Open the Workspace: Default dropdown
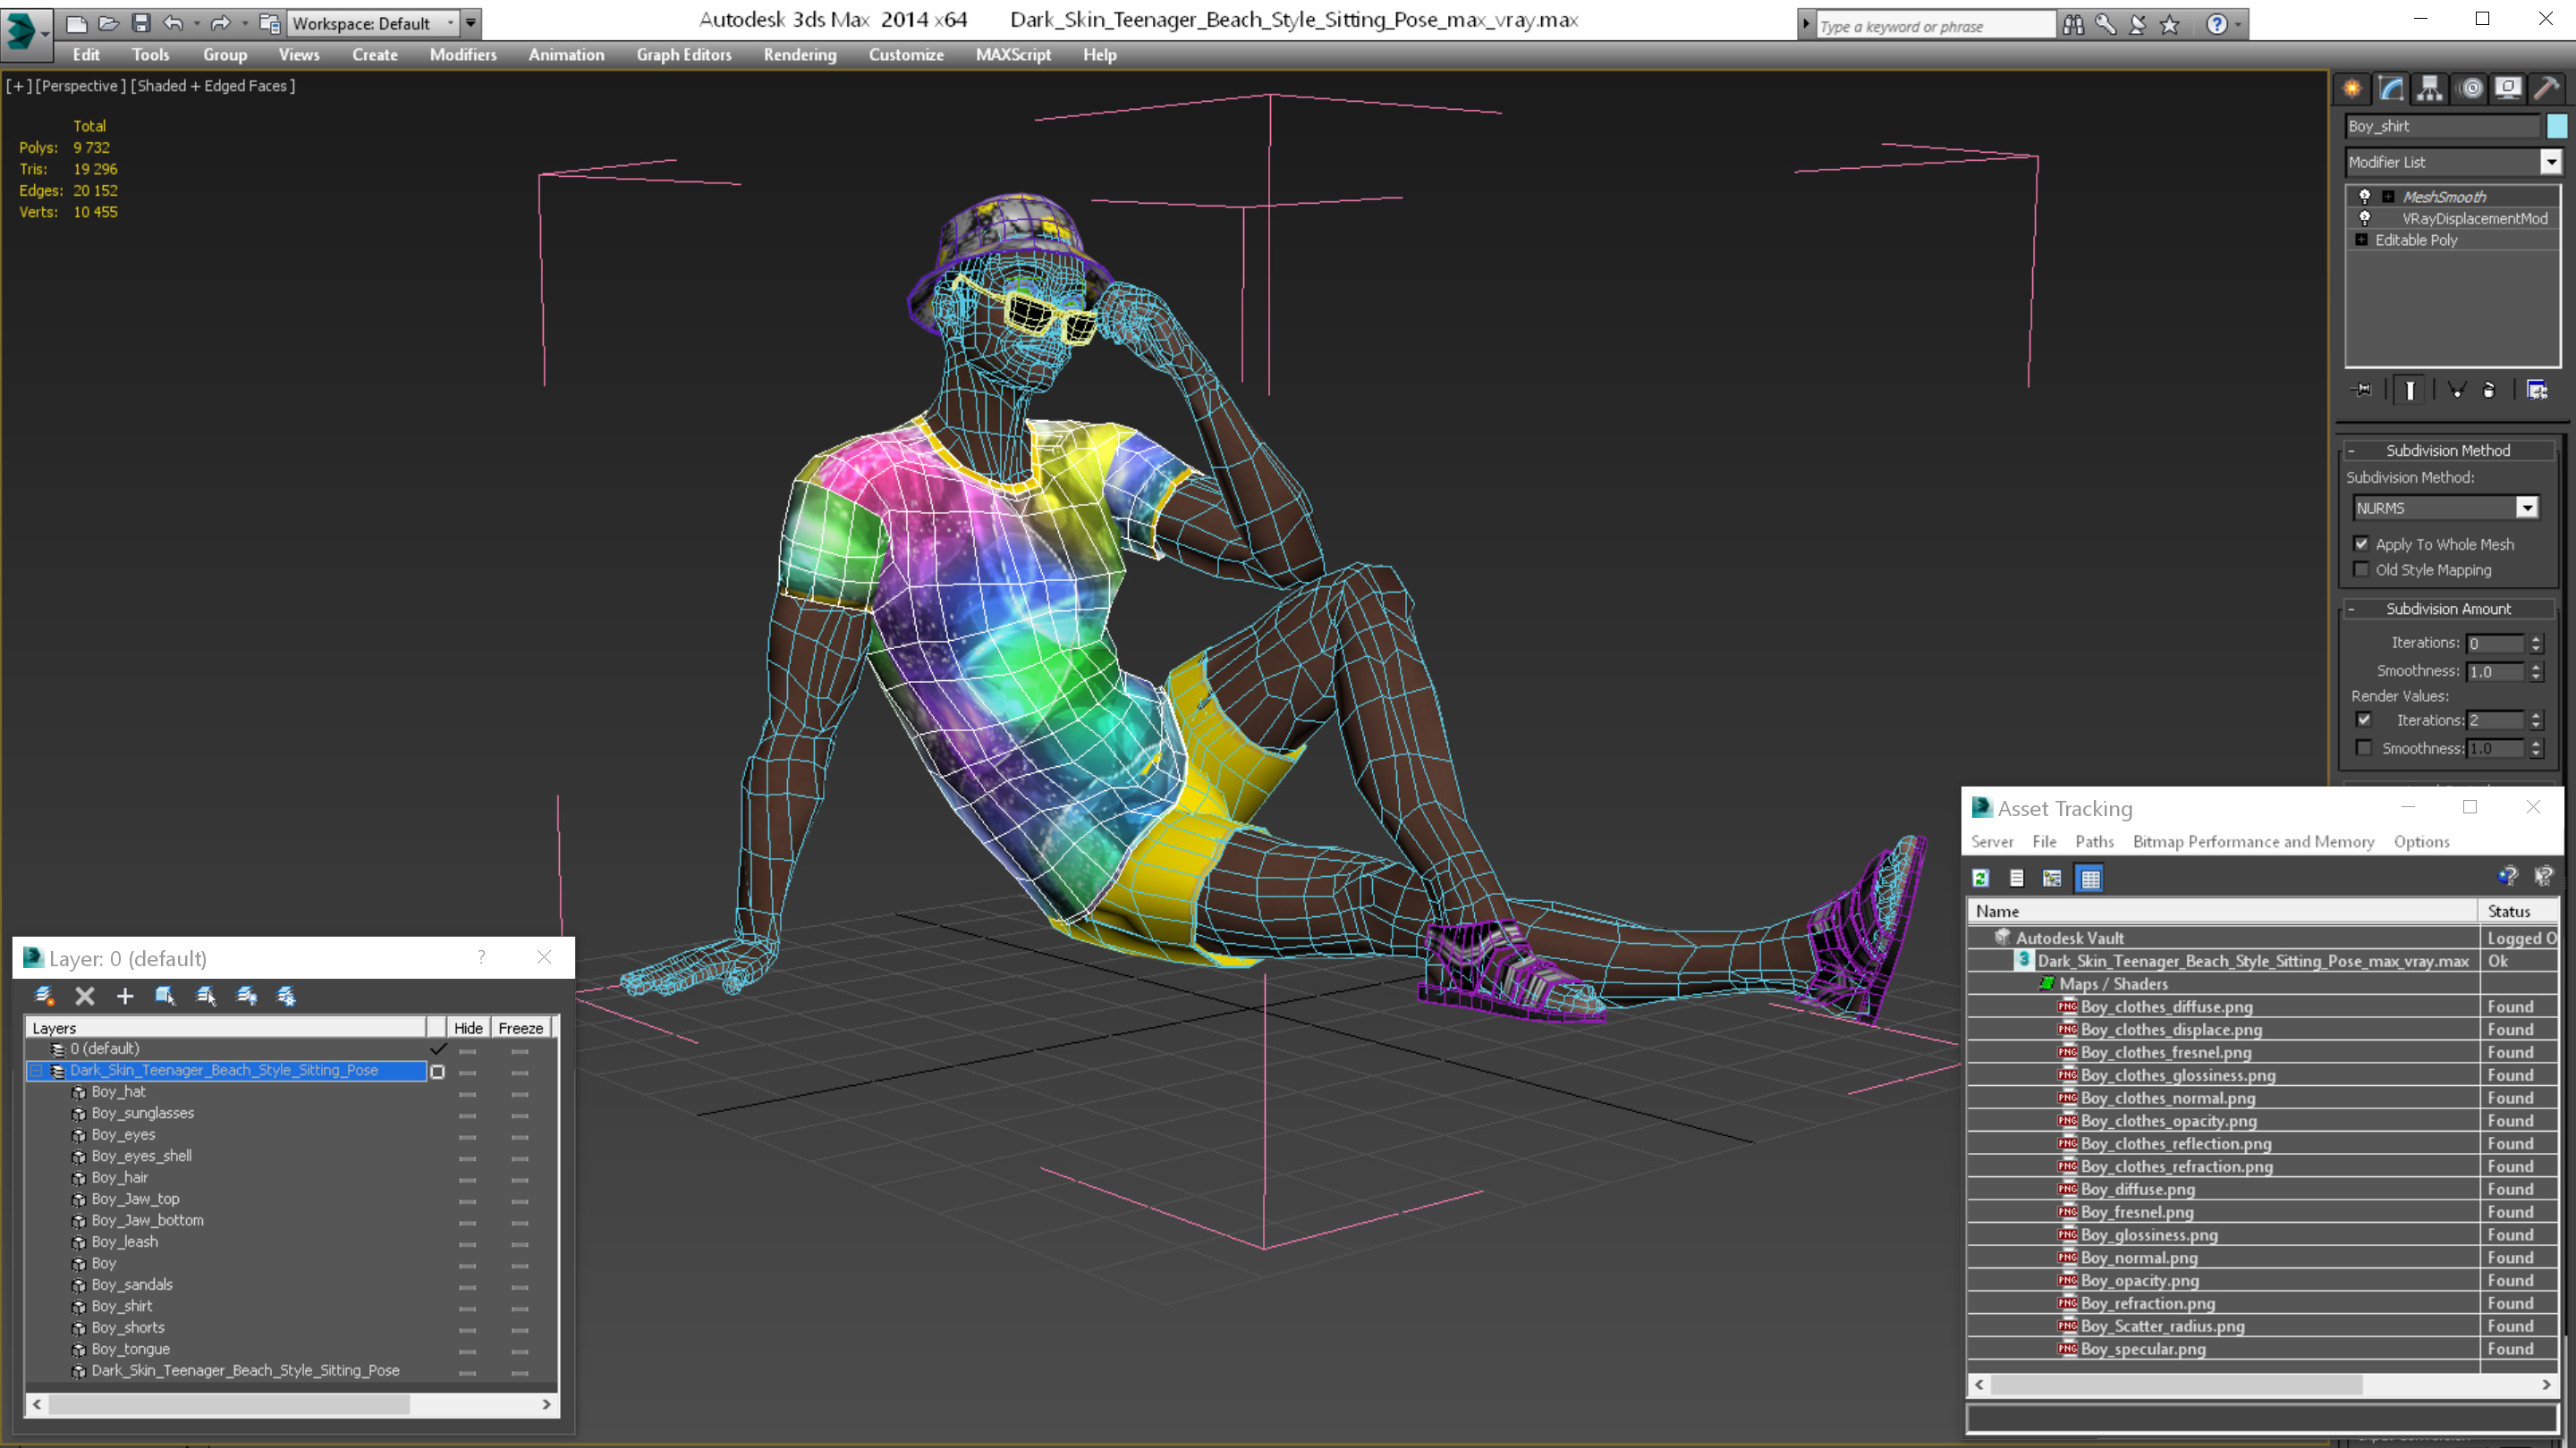This screenshot has width=2576, height=1448. click(373, 23)
